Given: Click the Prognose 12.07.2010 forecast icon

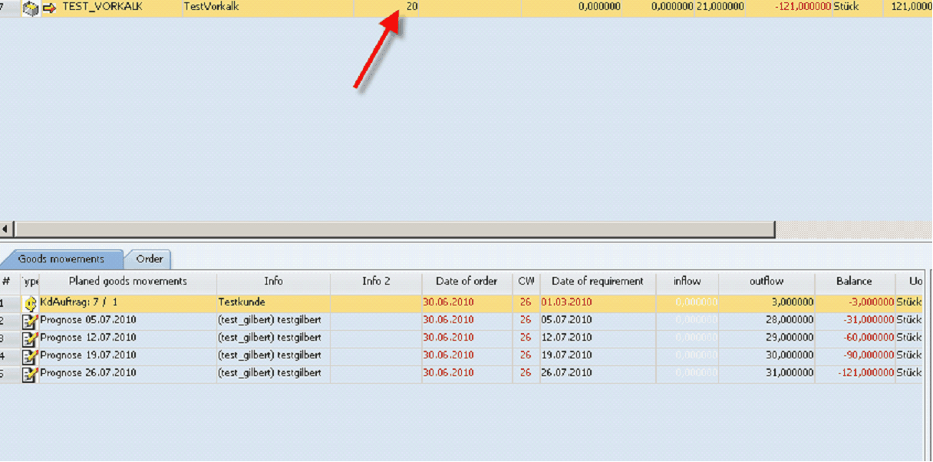Looking at the screenshot, I should 31,338.
